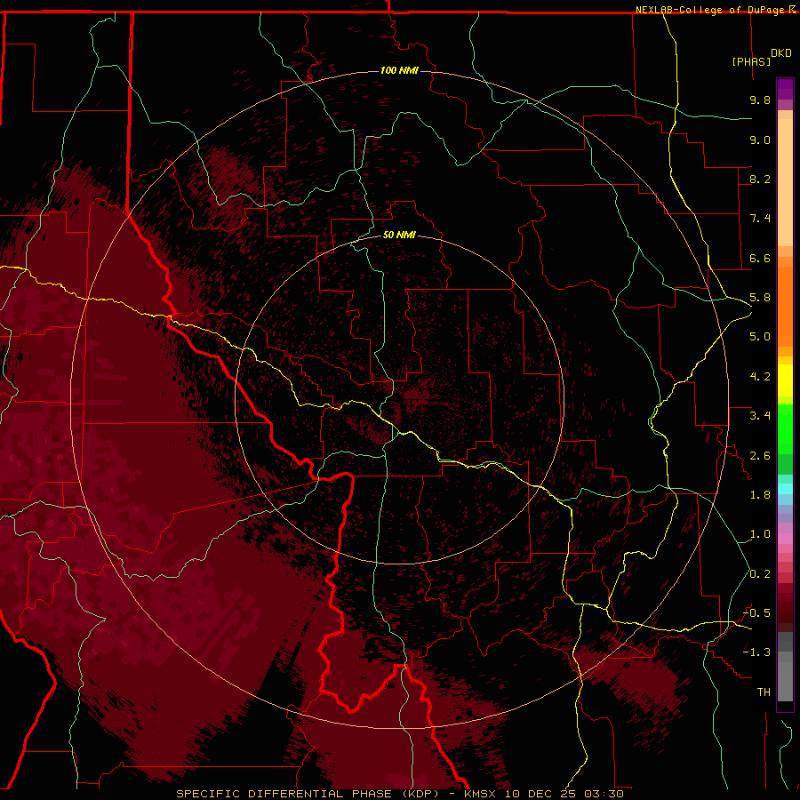Viewport: 800px width, 800px height.
Task: Click the 03:30 time stamp
Action: 604,794
